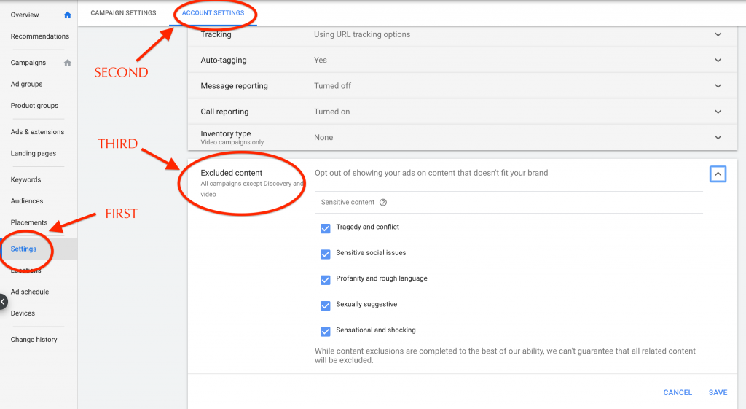Expand the Tracking settings row

(x=718, y=34)
